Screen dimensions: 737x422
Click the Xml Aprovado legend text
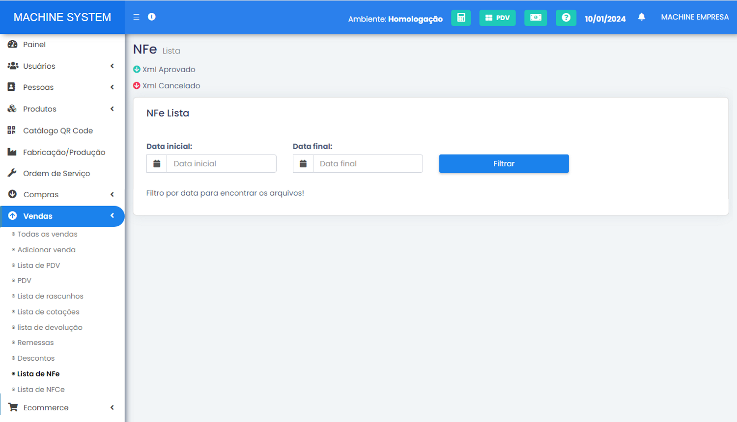(x=169, y=70)
